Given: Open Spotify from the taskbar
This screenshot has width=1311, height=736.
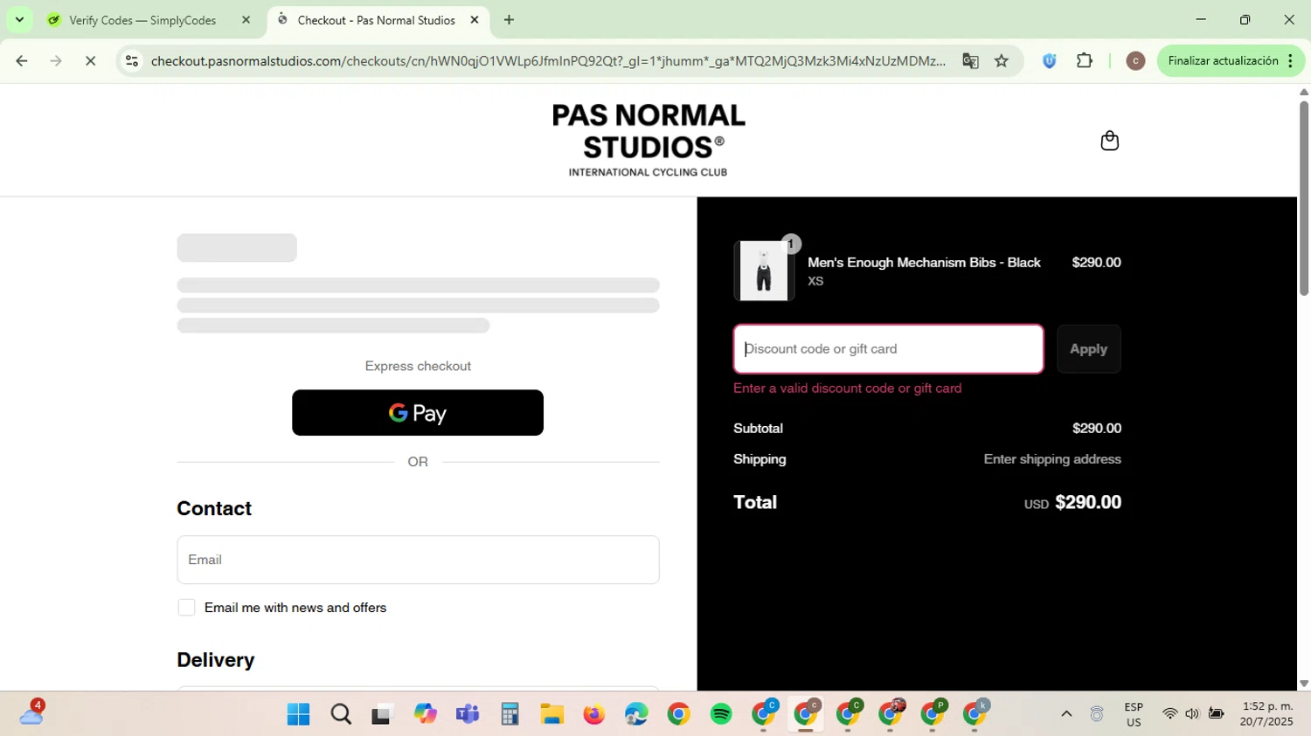Looking at the screenshot, I should [x=721, y=715].
